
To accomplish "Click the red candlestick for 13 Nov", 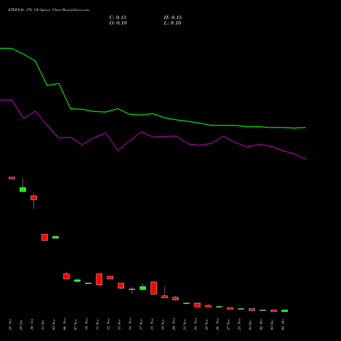I will pyautogui.click(x=121, y=286).
